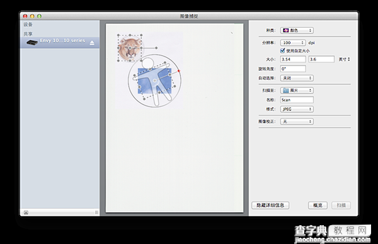Click the 概览 overview button
The image size is (378, 244).
318,205
